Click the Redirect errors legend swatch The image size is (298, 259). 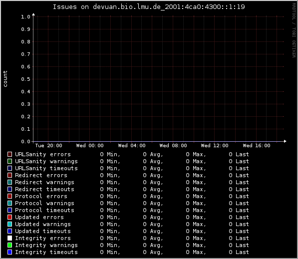click(9, 175)
